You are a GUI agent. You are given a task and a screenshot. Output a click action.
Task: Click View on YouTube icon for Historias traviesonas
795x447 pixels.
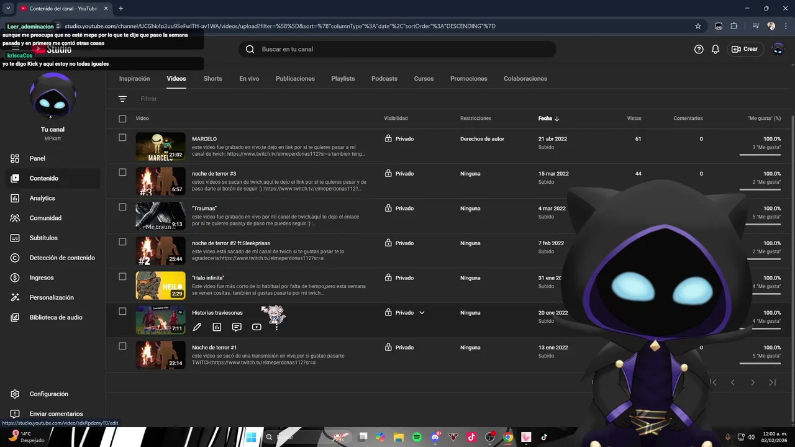click(257, 327)
